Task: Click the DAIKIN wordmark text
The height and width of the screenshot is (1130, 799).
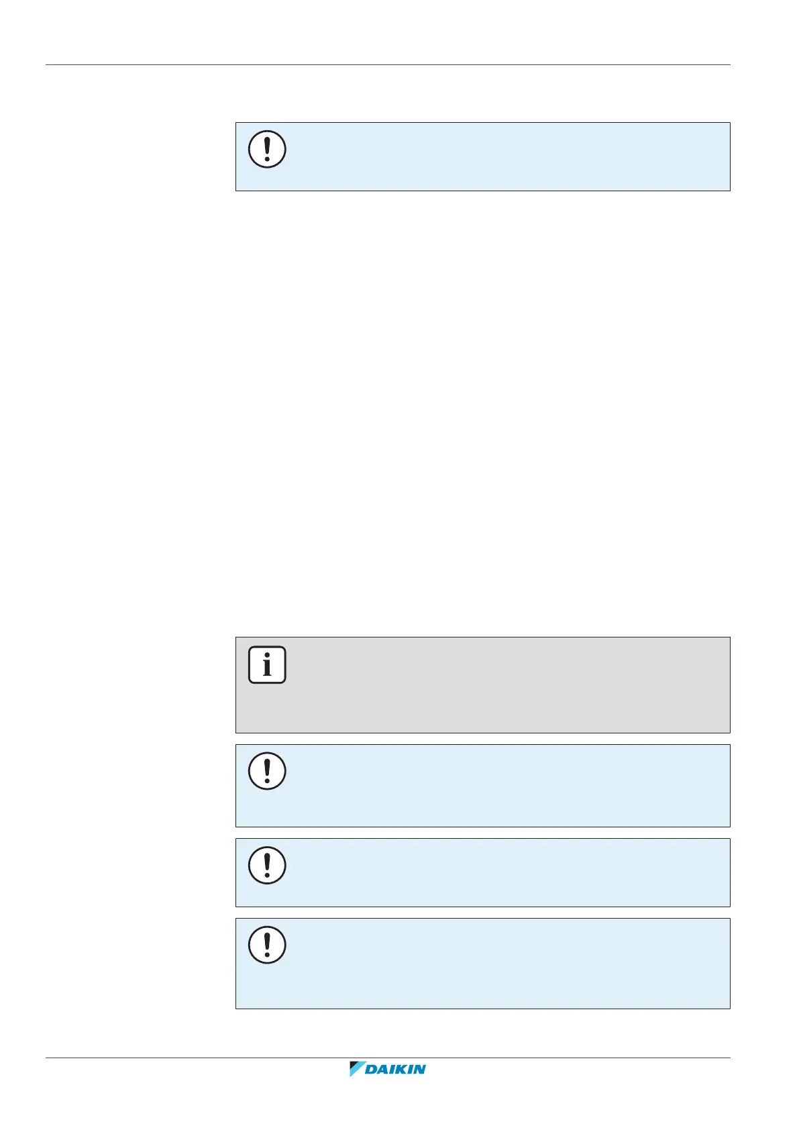Action: [x=396, y=1070]
